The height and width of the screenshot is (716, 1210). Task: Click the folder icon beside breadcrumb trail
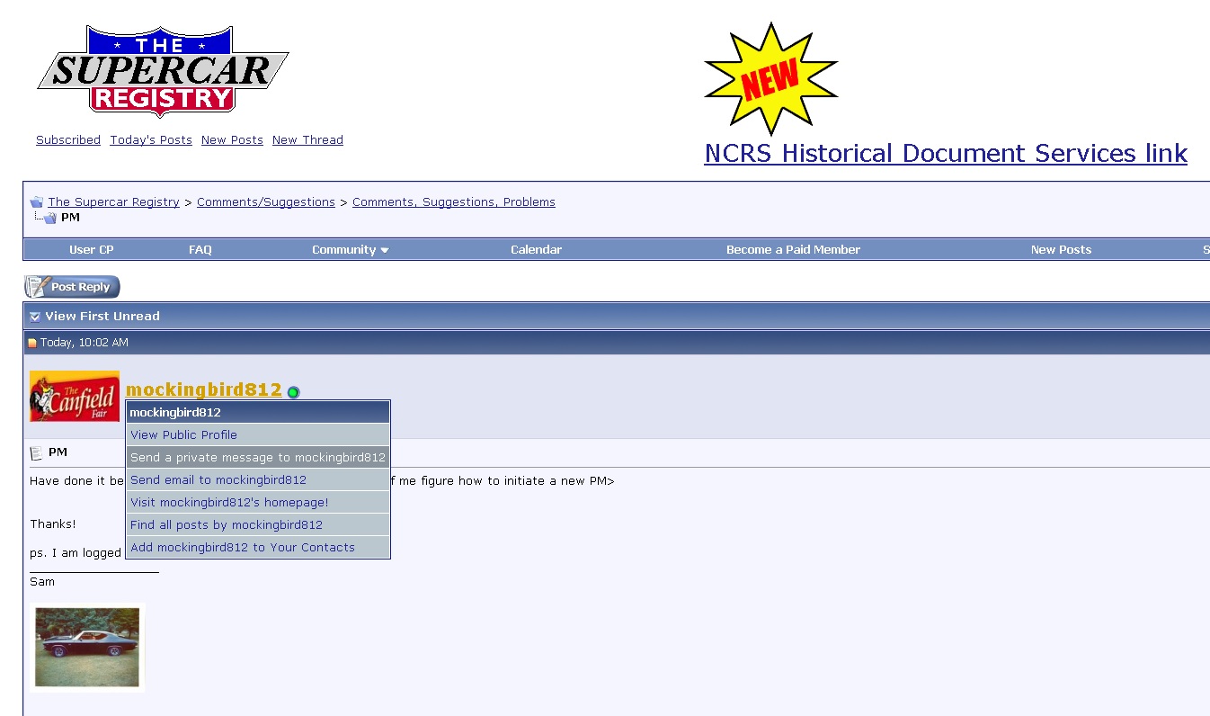tap(36, 202)
